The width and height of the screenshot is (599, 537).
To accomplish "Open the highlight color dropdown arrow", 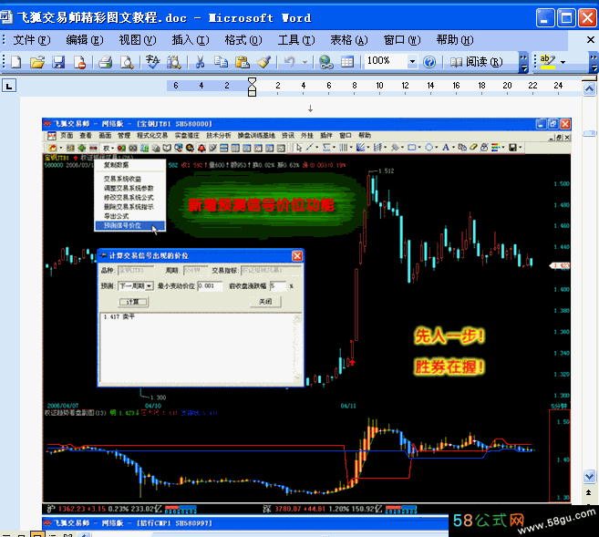I will pos(563,62).
